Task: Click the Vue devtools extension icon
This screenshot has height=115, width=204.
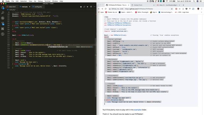Action: 190,9
